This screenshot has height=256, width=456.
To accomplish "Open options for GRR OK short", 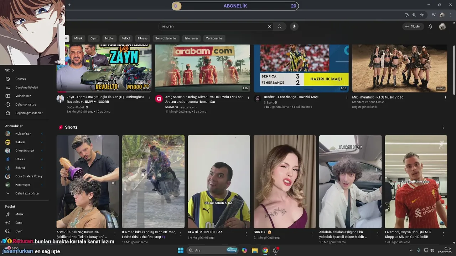I will click(x=312, y=234).
